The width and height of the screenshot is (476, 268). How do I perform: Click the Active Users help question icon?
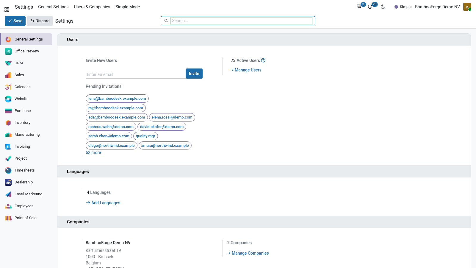tap(263, 60)
